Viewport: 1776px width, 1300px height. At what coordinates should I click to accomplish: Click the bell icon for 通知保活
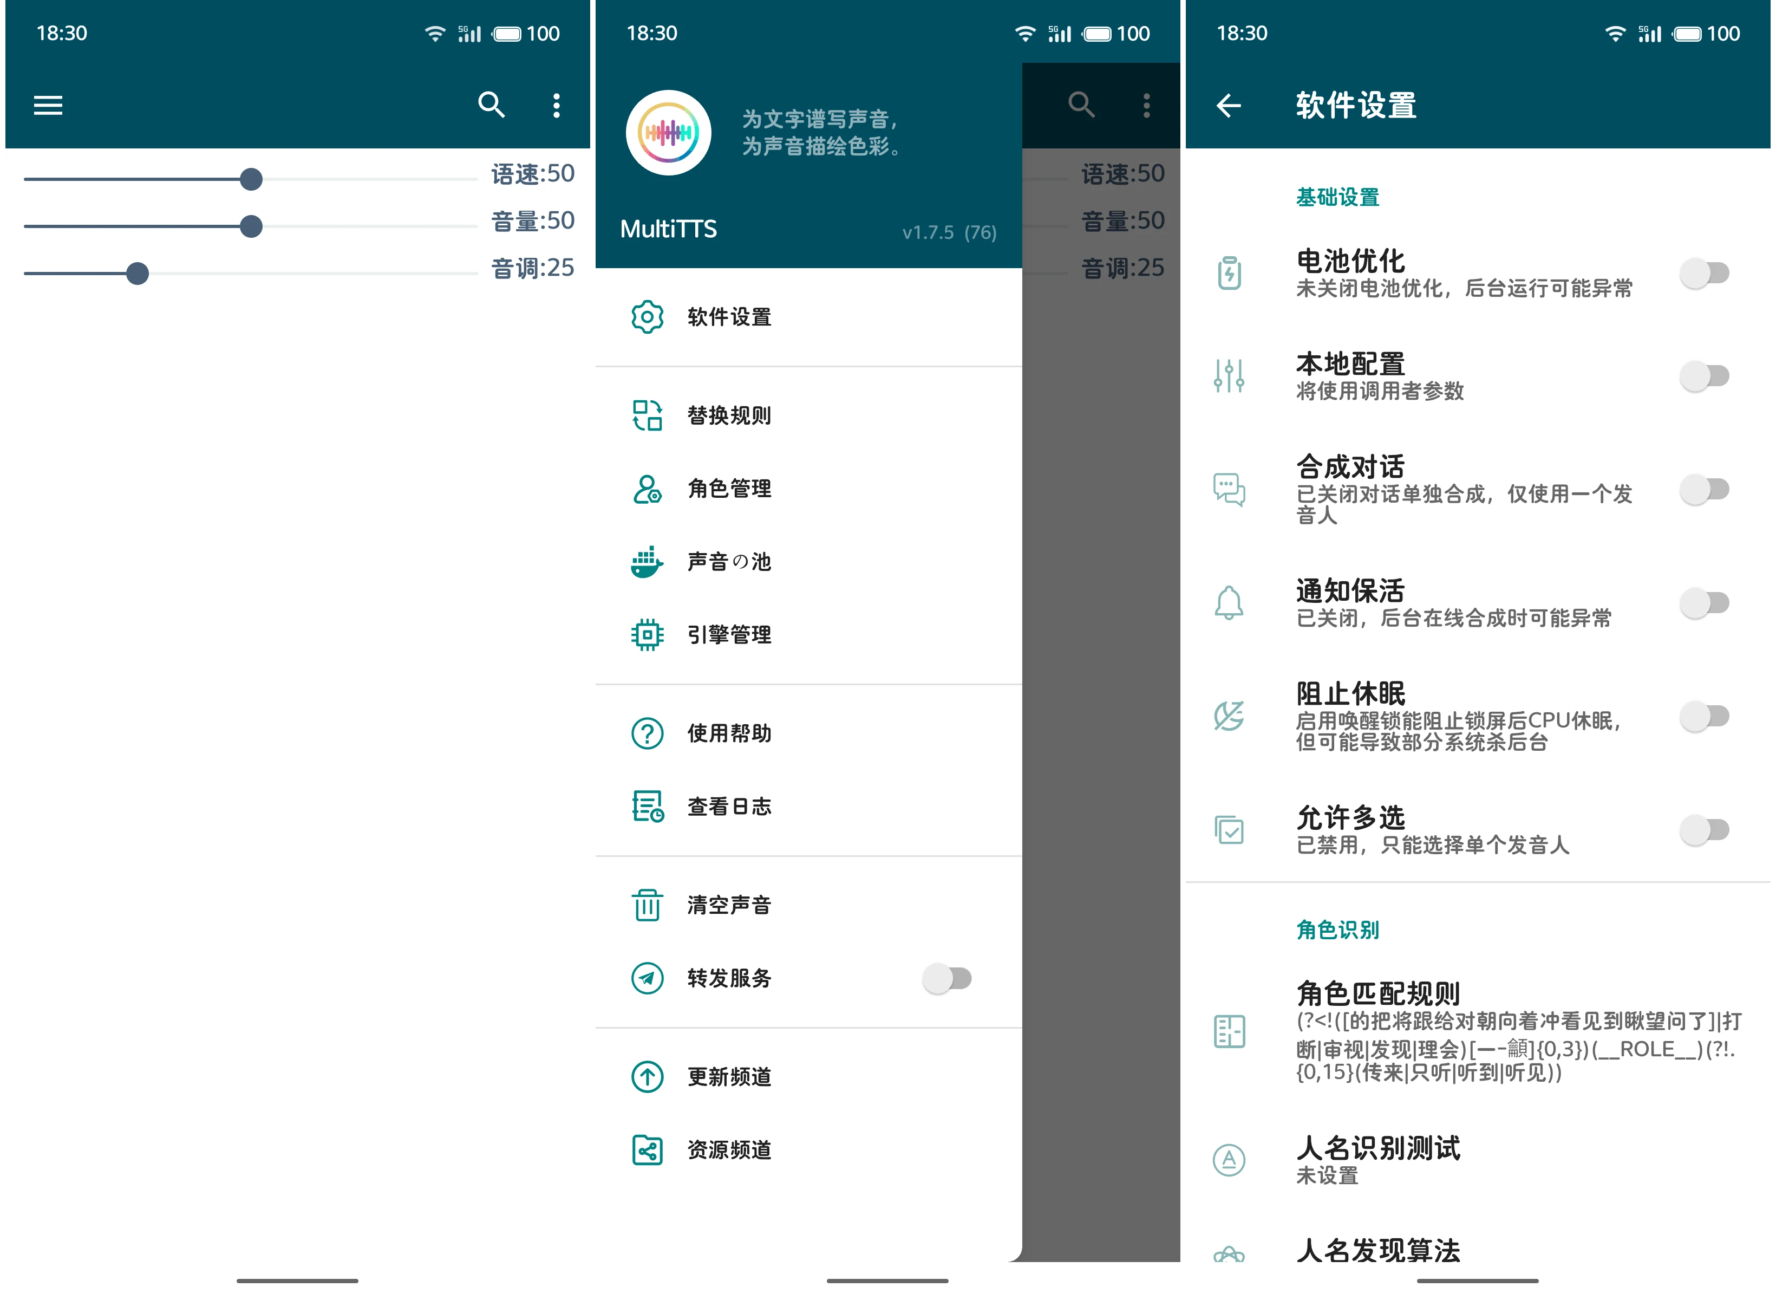(1229, 603)
